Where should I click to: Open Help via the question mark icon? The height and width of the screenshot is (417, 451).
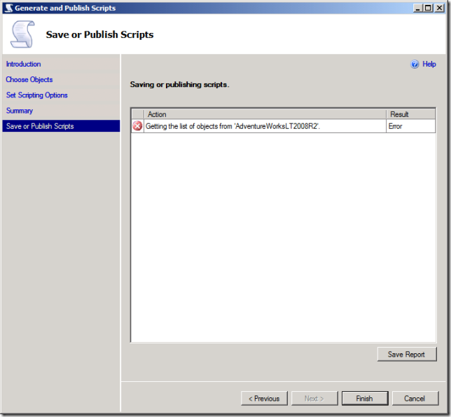415,64
